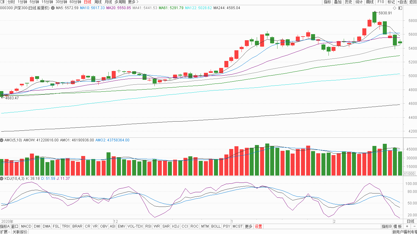Select the 窗口 tab in indicator bar
This screenshot has height=234, width=417.
coord(15,226)
